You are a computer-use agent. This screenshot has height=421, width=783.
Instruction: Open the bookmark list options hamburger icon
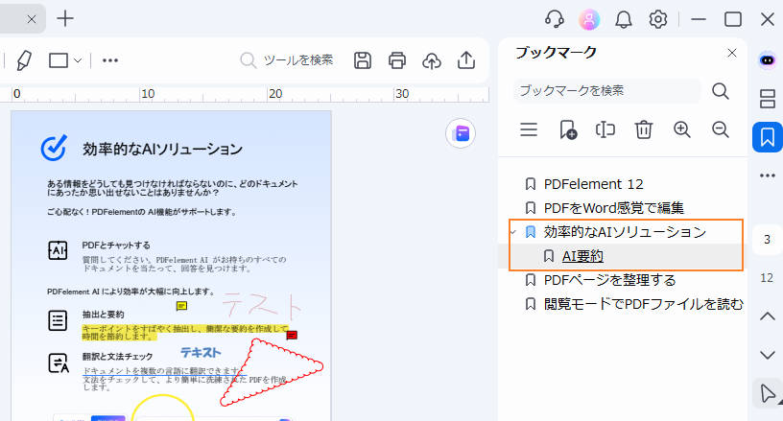point(529,129)
